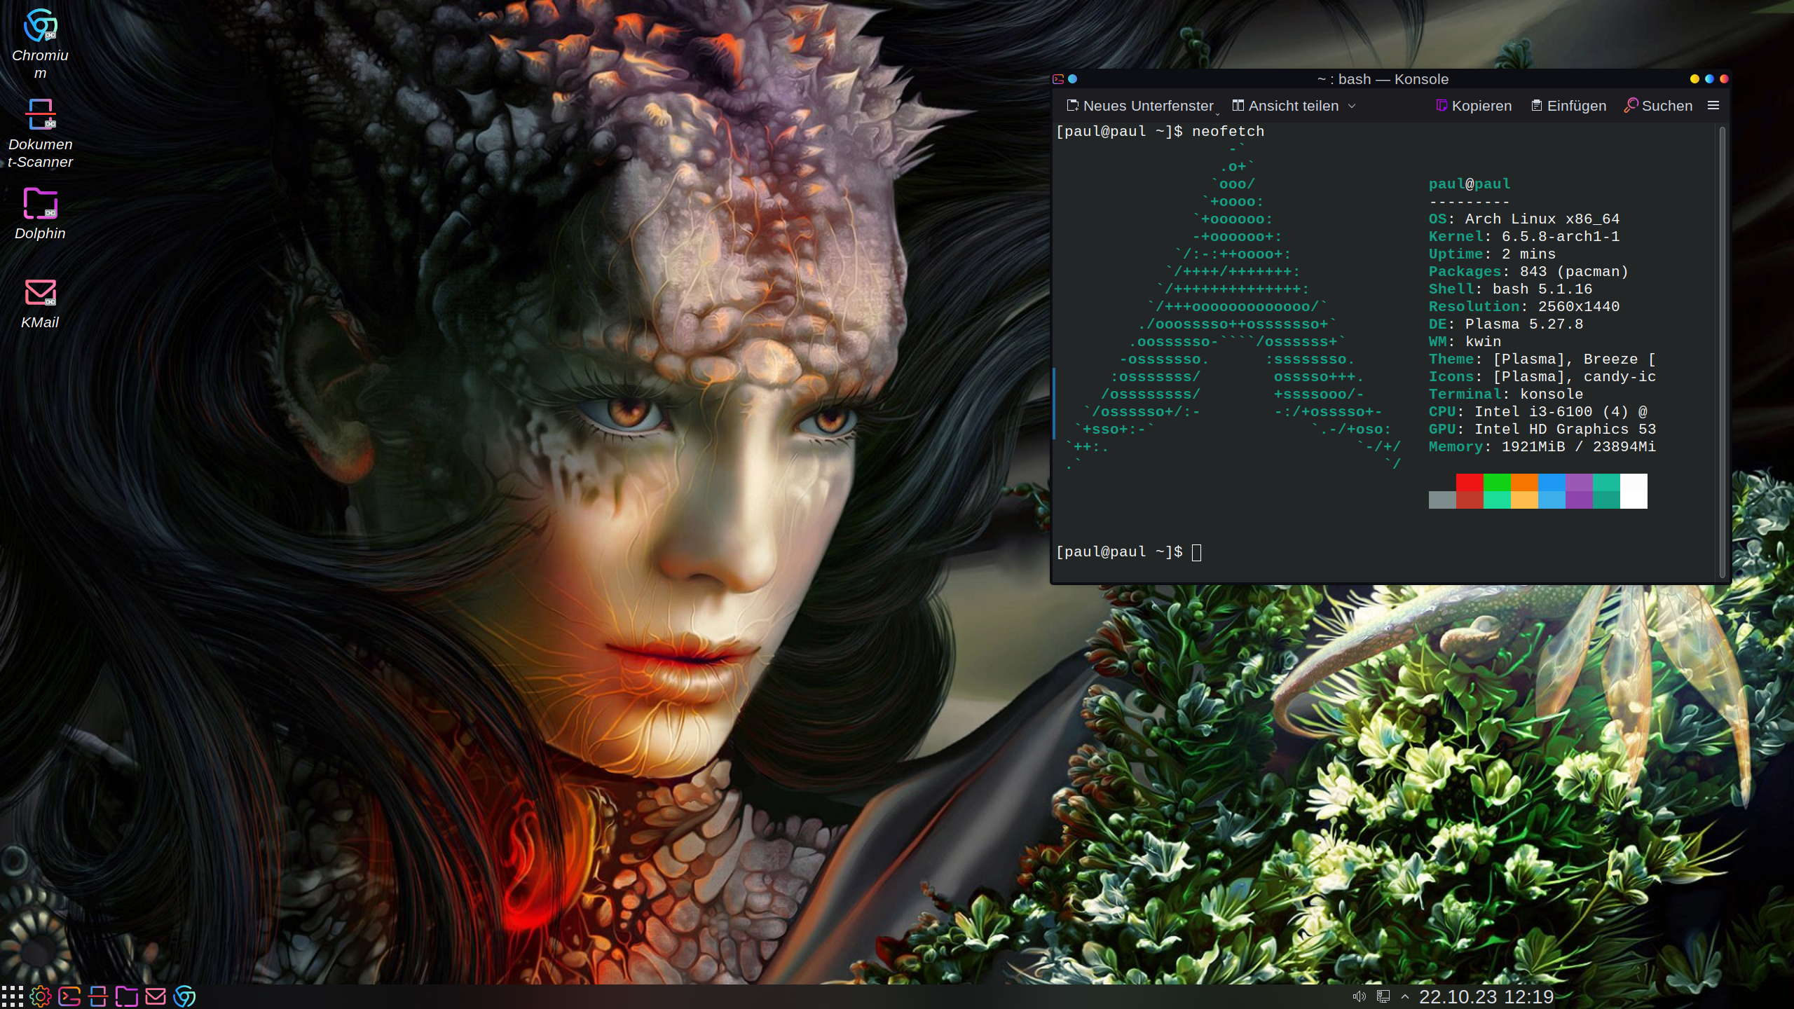Launch System Settings gear from taskbar

(41, 996)
